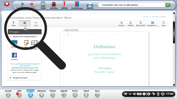
Task: Collapse Ajouter des images depuis section
Action: pyautogui.click(x=10, y=37)
